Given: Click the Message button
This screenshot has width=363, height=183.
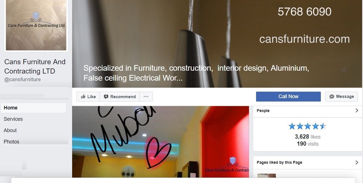Looking at the screenshot, I should tap(341, 96).
